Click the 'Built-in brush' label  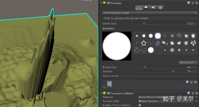(x=111, y=76)
